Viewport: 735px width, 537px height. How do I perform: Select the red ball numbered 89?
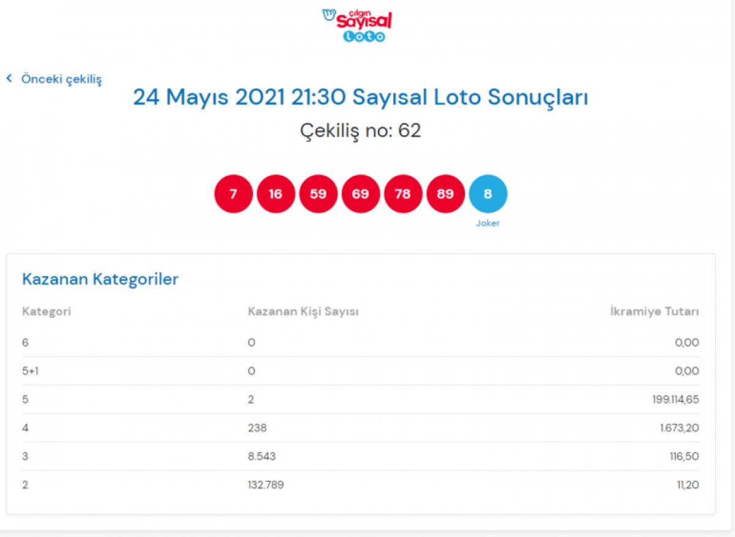(x=445, y=194)
